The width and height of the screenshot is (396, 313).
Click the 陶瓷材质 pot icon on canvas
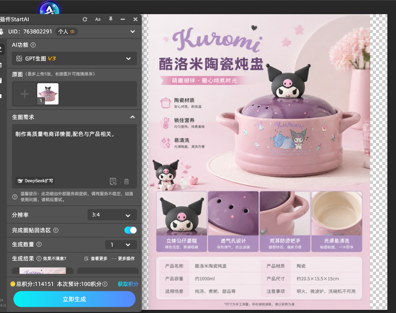(x=166, y=103)
